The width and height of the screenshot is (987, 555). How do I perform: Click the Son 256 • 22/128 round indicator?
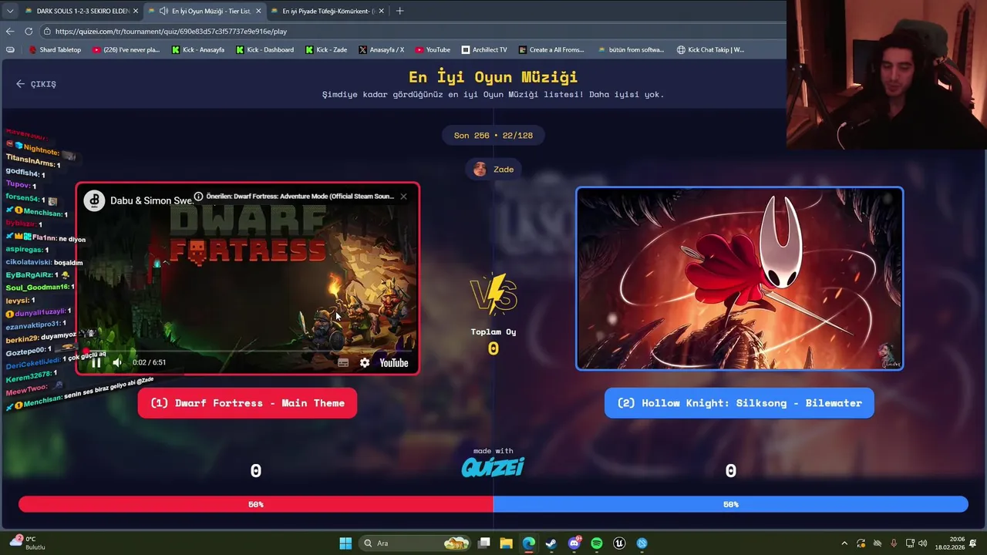click(493, 136)
